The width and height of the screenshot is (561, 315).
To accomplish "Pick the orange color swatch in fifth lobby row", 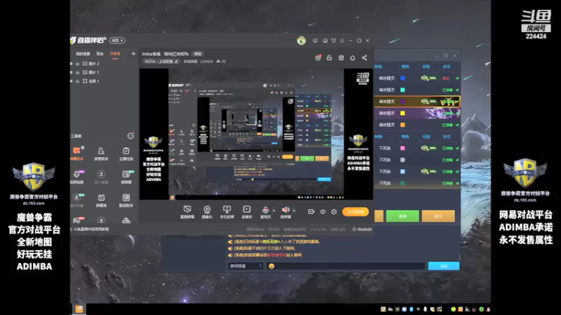I will (403, 125).
